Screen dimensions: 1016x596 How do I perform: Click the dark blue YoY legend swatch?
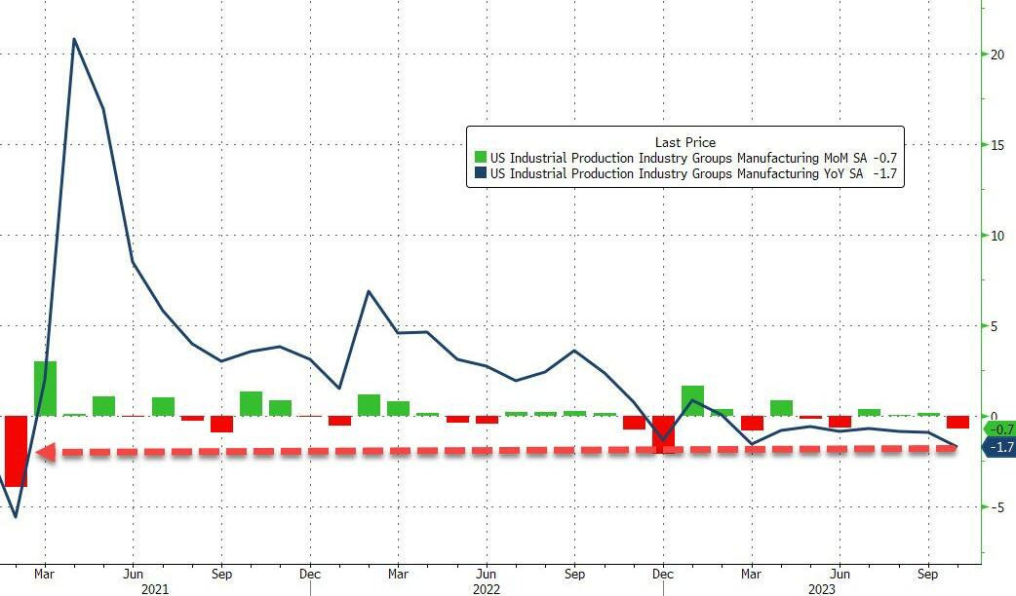coord(480,173)
